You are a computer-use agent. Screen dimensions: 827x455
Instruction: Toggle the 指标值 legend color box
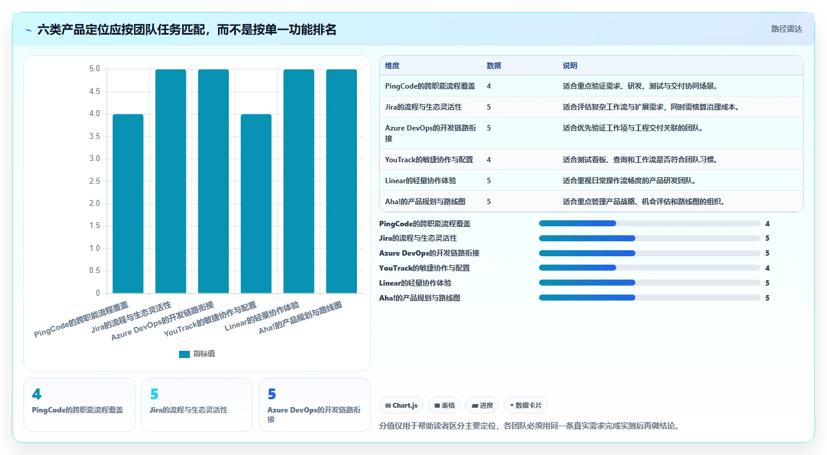(x=184, y=354)
